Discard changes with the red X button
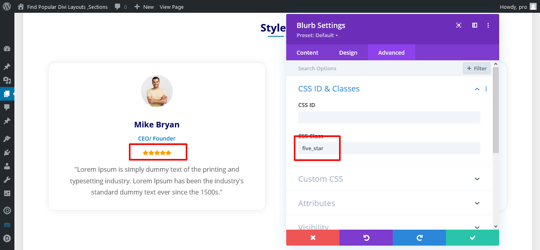 coord(313,238)
